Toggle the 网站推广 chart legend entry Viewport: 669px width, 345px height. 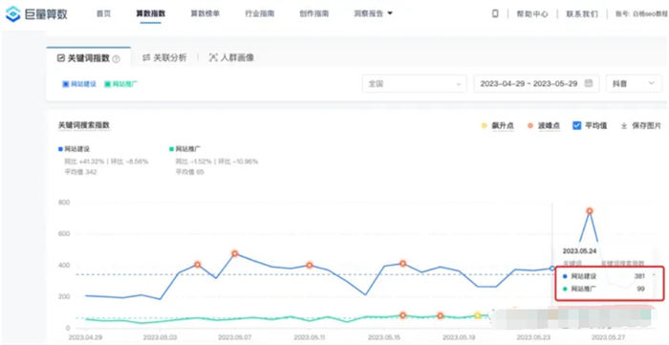point(185,149)
